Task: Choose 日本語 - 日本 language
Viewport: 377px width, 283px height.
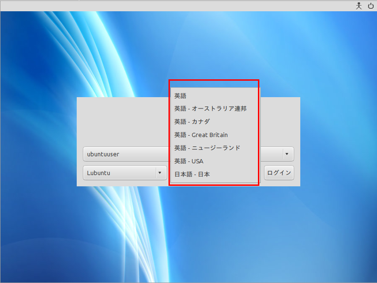Action: click(215, 175)
